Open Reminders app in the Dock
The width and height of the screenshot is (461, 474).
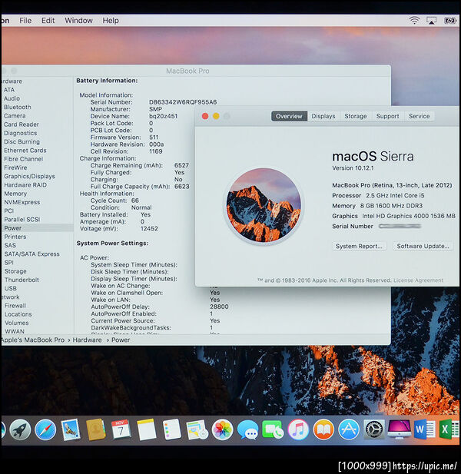click(171, 429)
